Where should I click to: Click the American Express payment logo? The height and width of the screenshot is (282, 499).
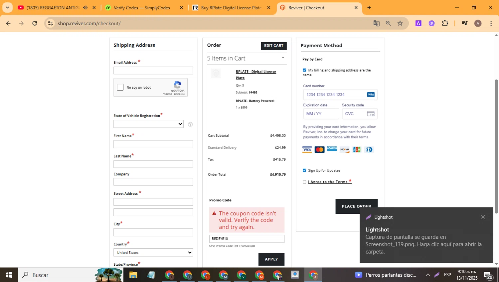coord(332,149)
